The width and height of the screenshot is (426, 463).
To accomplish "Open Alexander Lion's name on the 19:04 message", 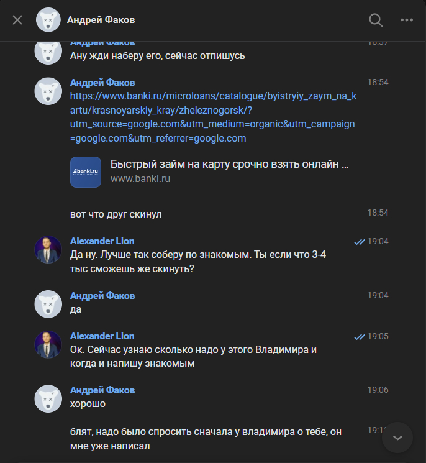I will coord(102,241).
